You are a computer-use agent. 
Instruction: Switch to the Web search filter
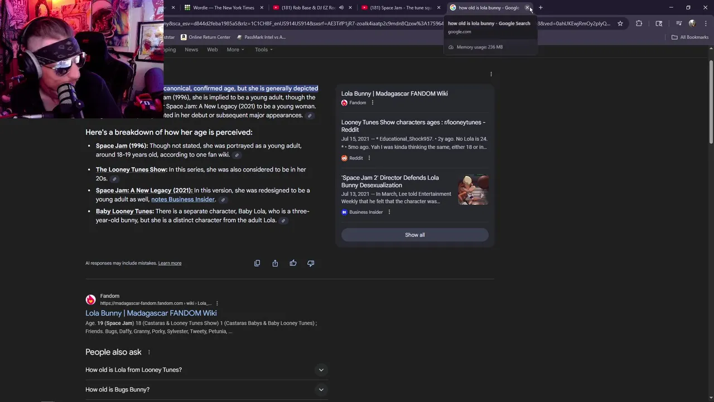pyautogui.click(x=213, y=50)
